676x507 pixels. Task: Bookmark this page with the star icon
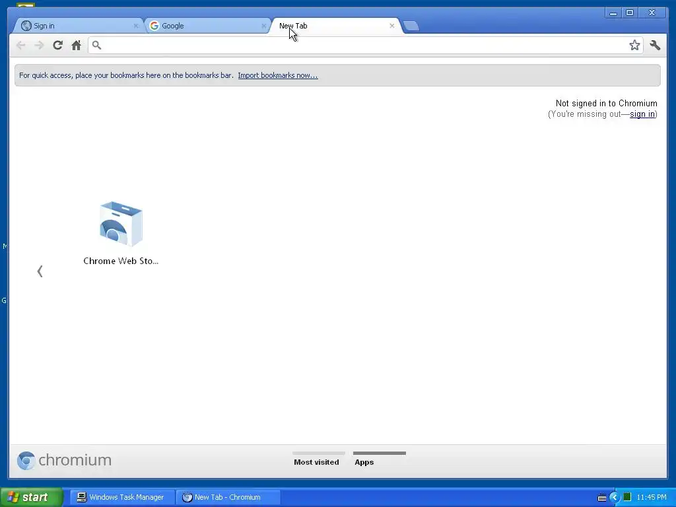point(634,46)
